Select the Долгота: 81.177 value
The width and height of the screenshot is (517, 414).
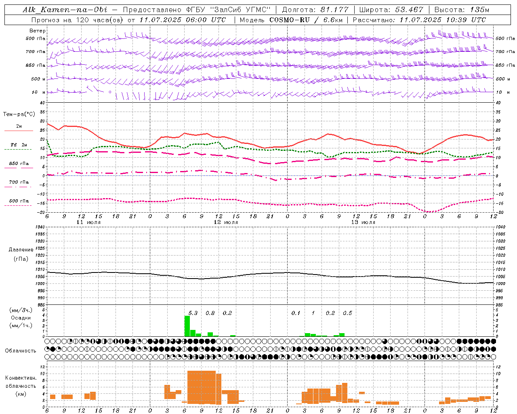(x=315, y=10)
